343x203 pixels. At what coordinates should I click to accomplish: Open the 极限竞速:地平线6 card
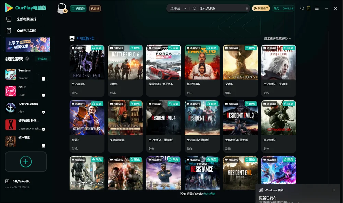pos(164,71)
